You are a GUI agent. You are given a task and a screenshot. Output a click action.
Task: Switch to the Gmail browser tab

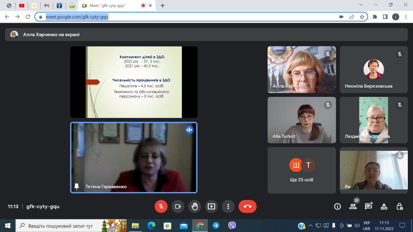(x=47, y=5)
